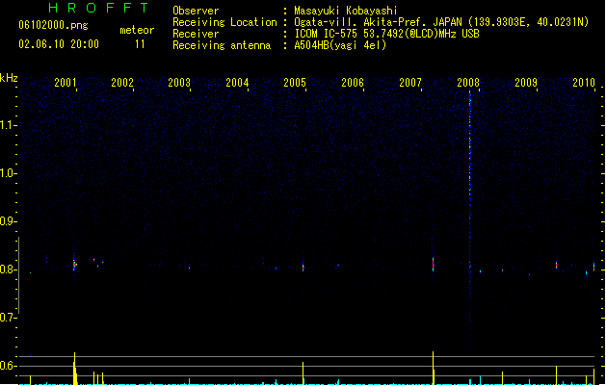
Task: Click the HROFFT title text
Action: (98, 8)
